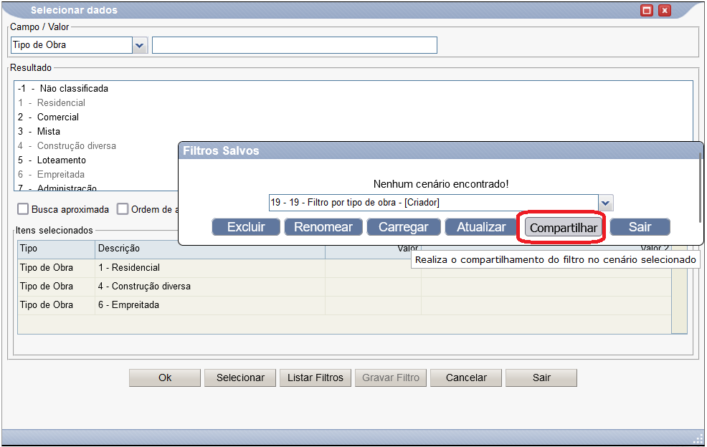Viewport: 707px width, 447px height.
Task: Click Compartilhar to share the filter
Action: pos(563,228)
